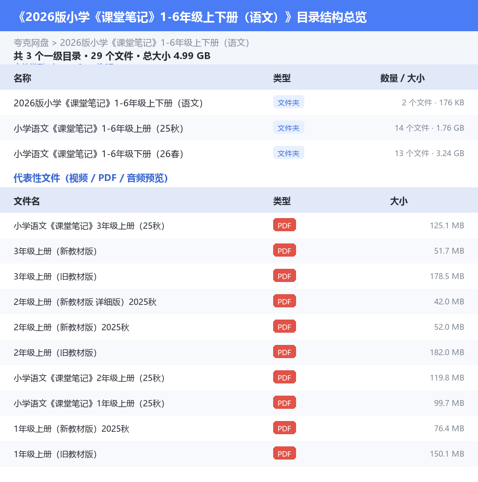Click the 名称 column header
The image size is (478, 482).
click(x=22, y=78)
